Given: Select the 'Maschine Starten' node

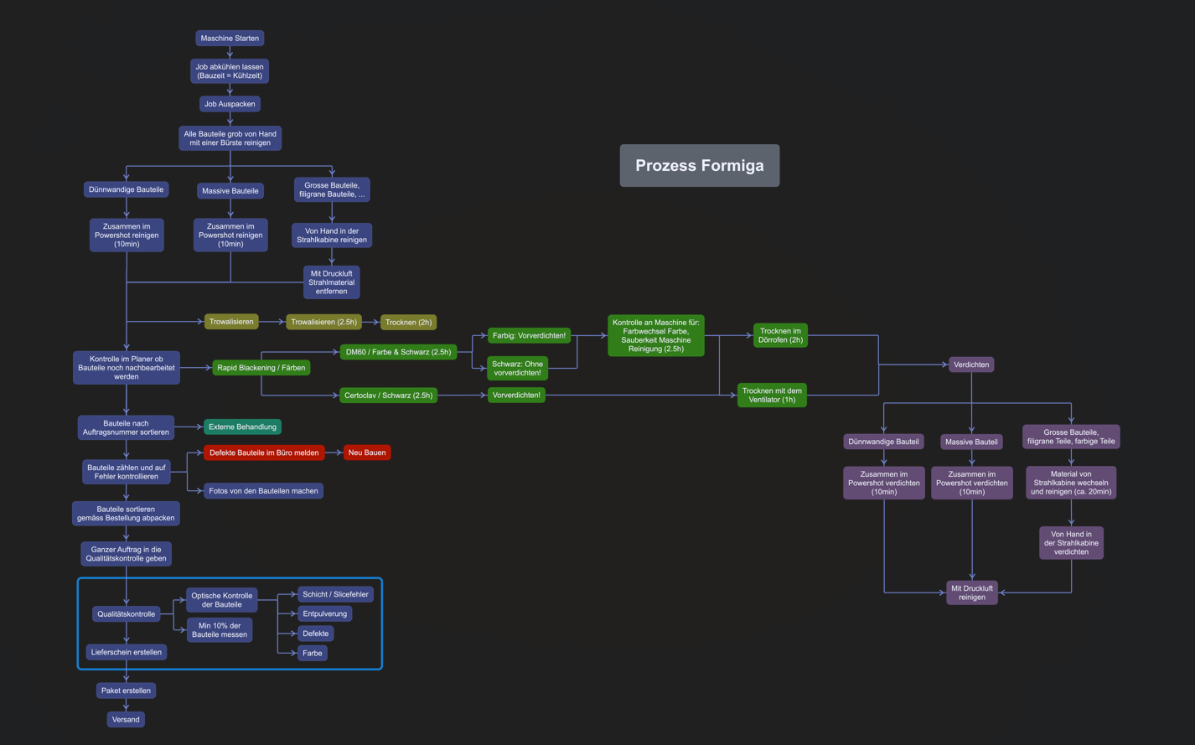Looking at the screenshot, I should pos(230,39).
